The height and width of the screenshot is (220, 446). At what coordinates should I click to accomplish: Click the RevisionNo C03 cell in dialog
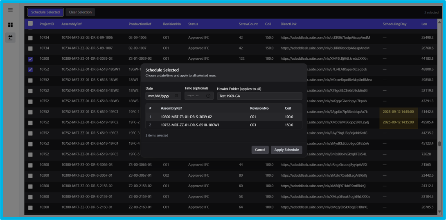click(x=254, y=125)
